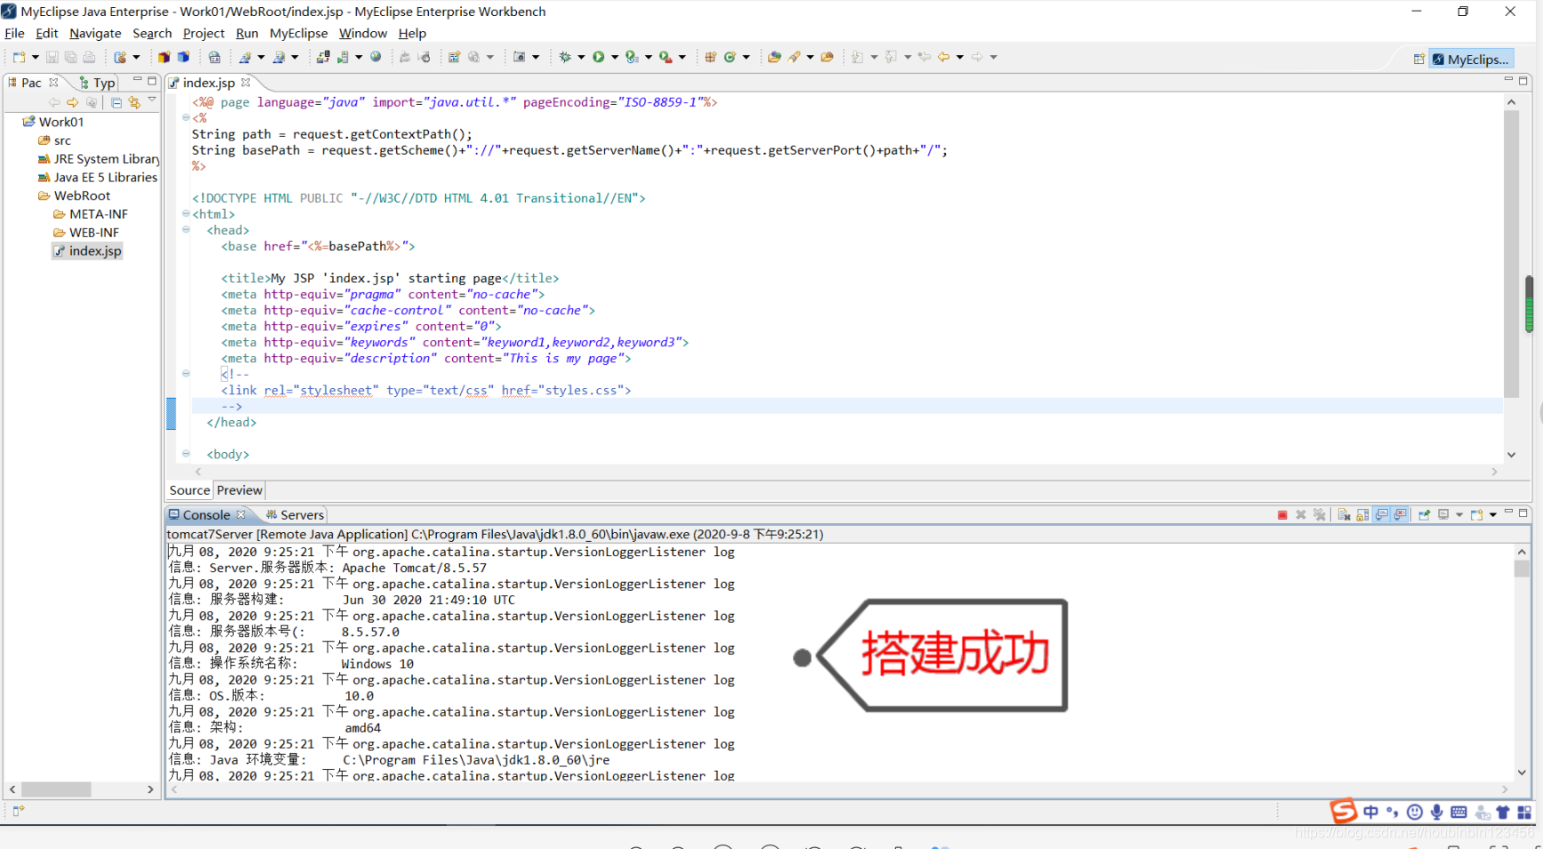Maximize the Console view panel

[x=1523, y=513]
